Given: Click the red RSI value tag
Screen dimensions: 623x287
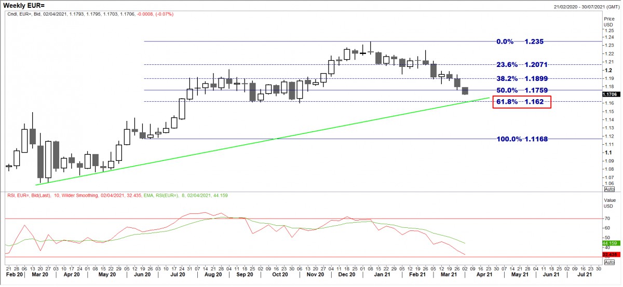Looking at the screenshot, I should tap(609, 255).
